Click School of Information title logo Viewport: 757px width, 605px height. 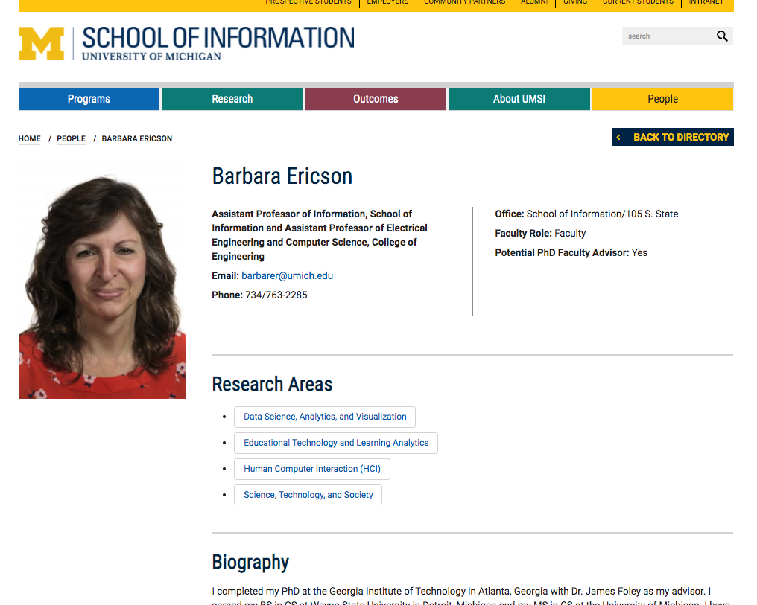[x=218, y=43]
